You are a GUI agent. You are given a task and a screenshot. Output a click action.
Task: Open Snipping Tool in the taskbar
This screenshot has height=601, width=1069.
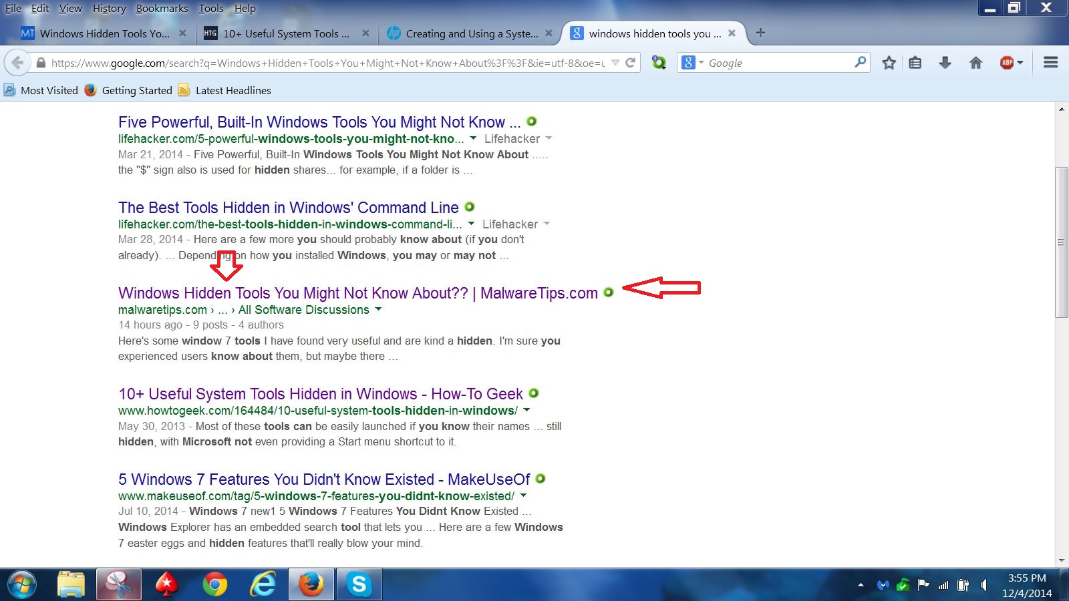click(x=119, y=585)
